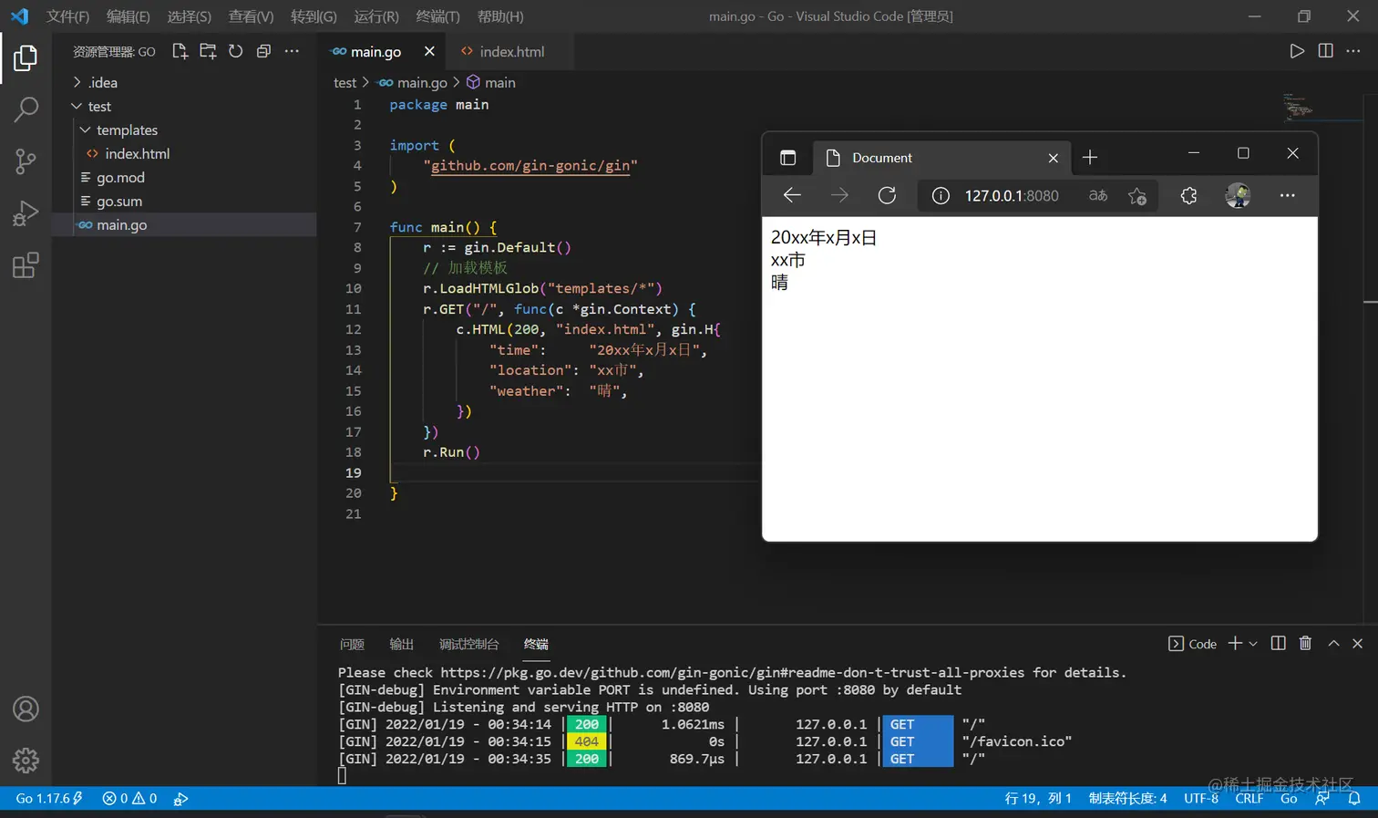This screenshot has width=1378, height=818.
Task: Open the 终端(T) menu
Action: (x=437, y=16)
